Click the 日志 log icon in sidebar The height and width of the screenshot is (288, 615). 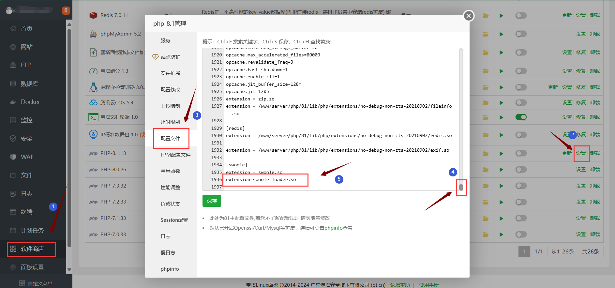(x=13, y=194)
